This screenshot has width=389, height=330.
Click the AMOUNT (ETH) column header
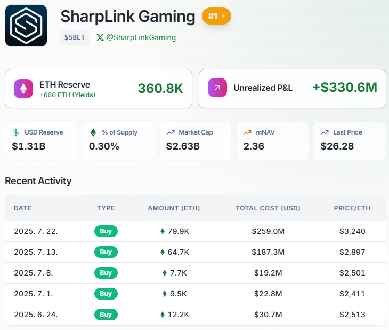point(174,208)
